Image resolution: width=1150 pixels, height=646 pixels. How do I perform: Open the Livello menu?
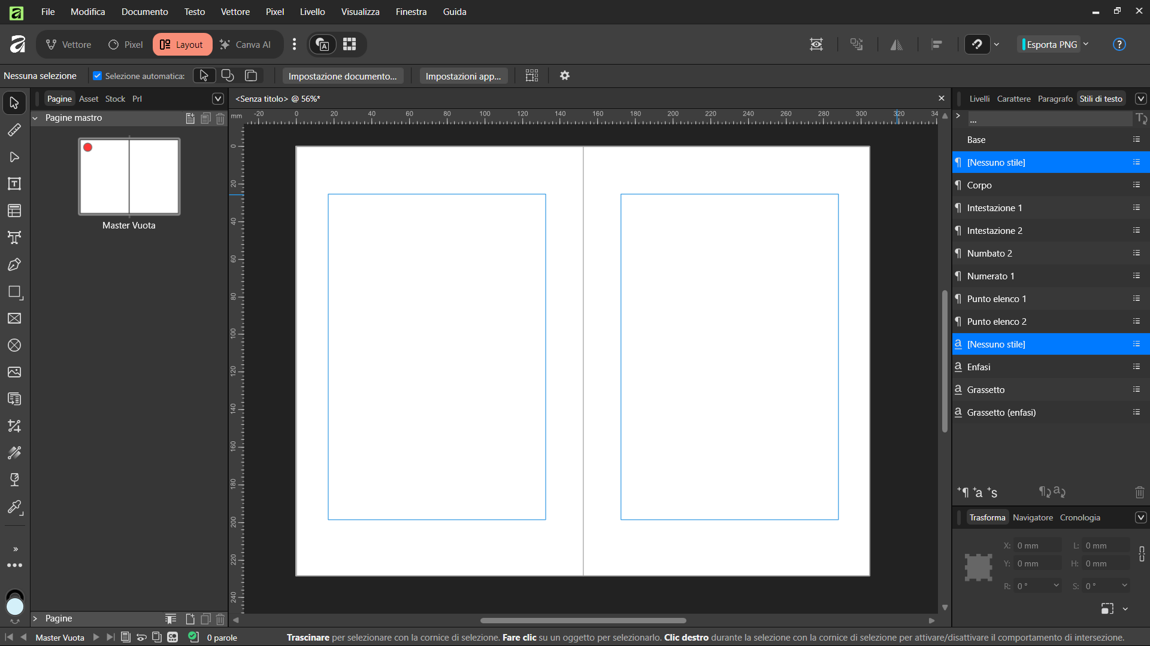312,12
